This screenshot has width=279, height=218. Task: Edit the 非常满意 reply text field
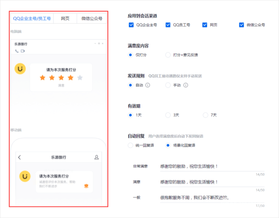212,167
